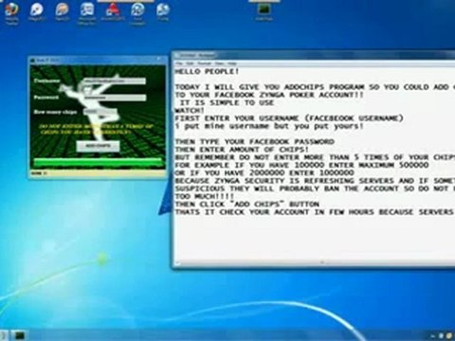Open the red triangle desktop shortcut icon

tap(113, 10)
